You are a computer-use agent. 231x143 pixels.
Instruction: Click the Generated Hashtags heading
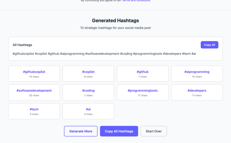point(115,21)
